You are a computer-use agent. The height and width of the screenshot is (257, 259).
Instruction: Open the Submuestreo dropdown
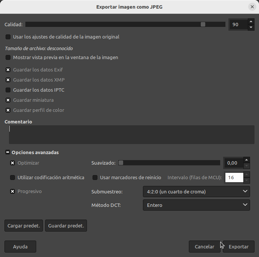pyautogui.click(x=196, y=192)
